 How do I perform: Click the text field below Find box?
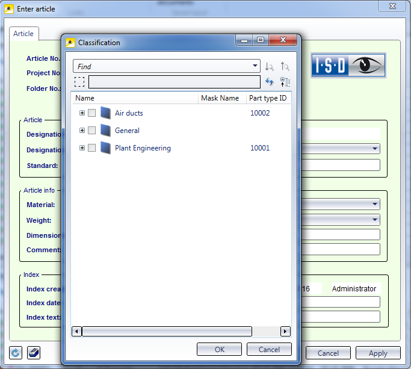tap(175, 82)
